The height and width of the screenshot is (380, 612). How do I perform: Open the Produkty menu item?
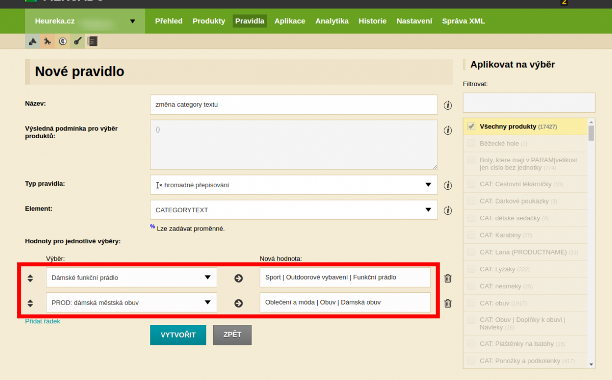(x=209, y=21)
